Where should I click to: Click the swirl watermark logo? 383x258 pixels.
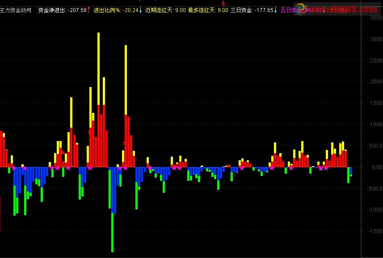(302, 9)
